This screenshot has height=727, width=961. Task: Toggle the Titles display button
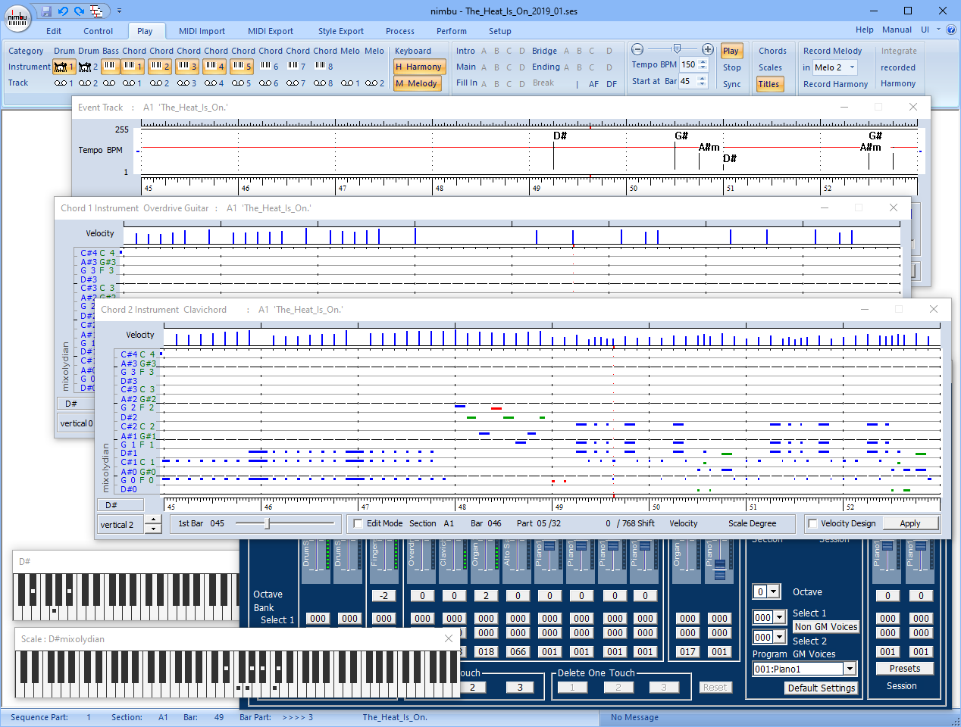pyautogui.click(x=768, y=84)
